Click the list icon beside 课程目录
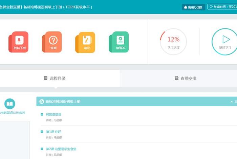The height and width of the screenshot is (159, 237). [x=45, y=78]
